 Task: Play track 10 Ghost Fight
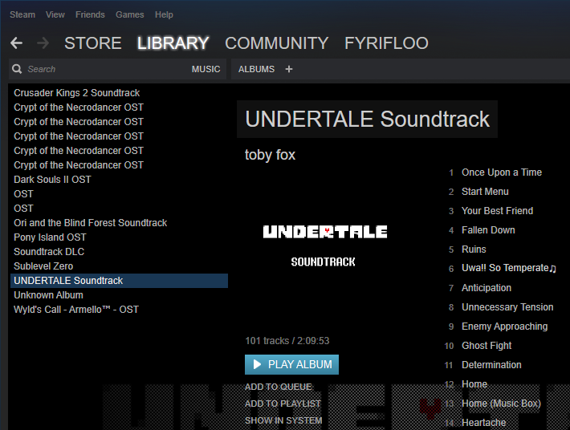point(487,346)
